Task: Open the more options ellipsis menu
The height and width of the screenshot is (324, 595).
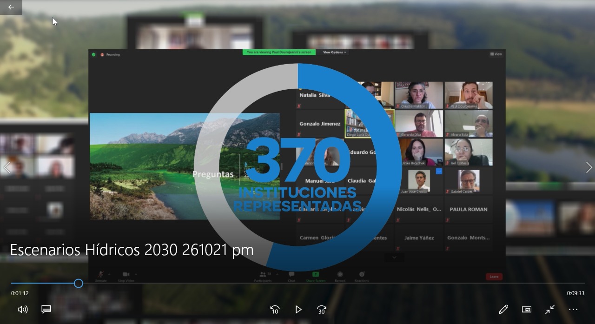Action: (x=573, y=310)
